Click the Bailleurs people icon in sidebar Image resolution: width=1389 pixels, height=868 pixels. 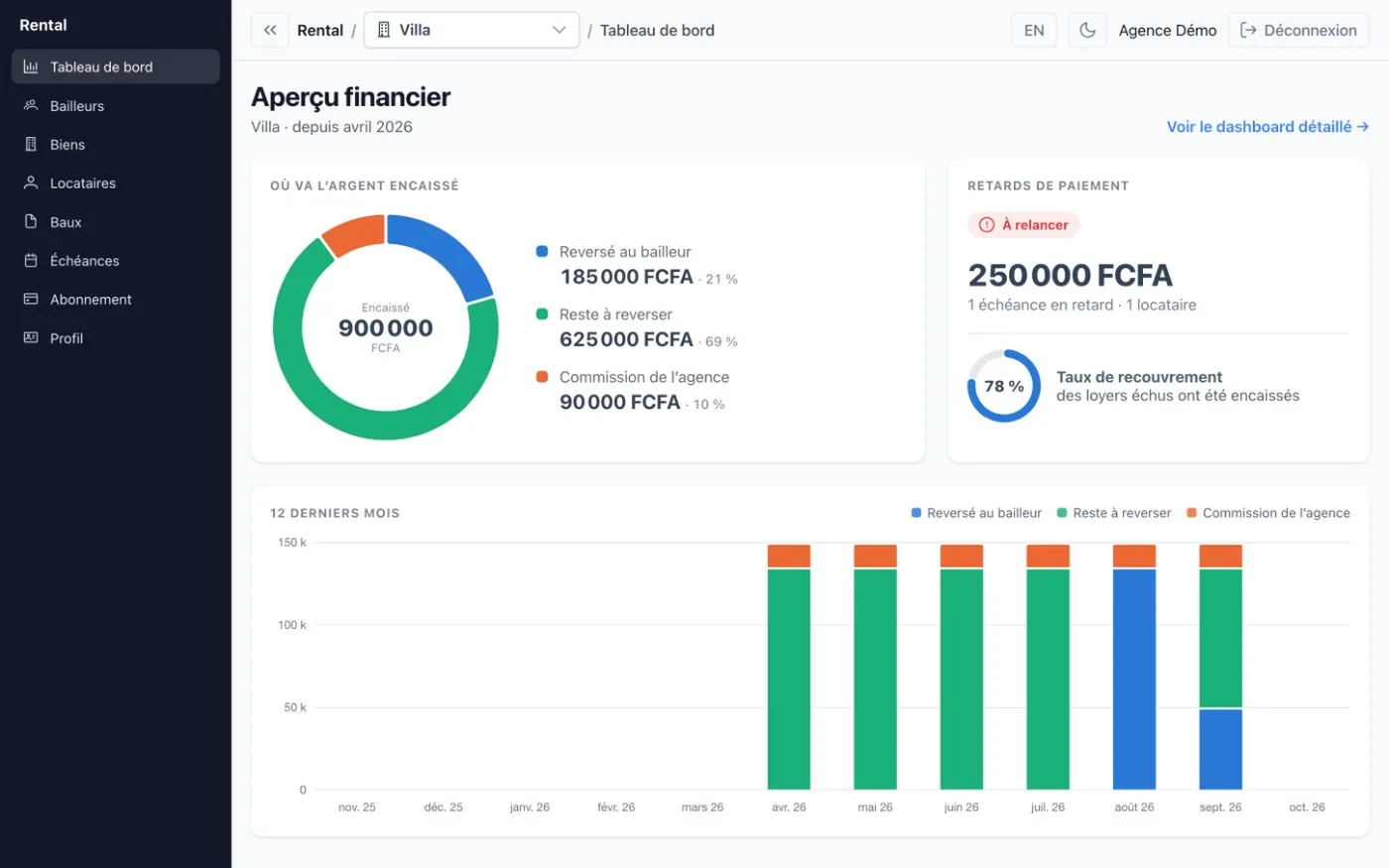(31, 106)
